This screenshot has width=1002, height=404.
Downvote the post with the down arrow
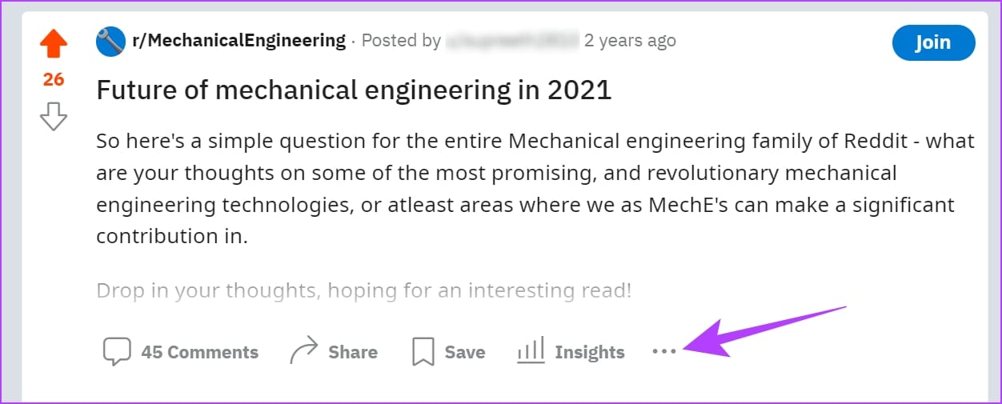[54, 117]
